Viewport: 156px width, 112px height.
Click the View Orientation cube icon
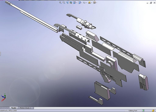[x=74, y=2]
